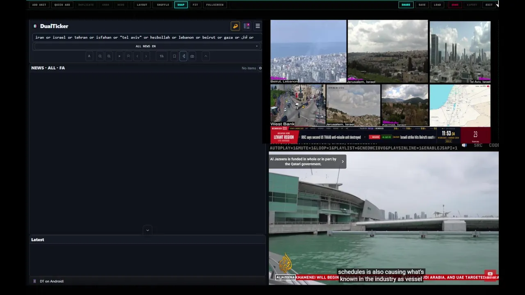The width and height of the screenshot is (525, 295).
Task: Go to previous item with left arrow
Action: [x=137, y=56]
